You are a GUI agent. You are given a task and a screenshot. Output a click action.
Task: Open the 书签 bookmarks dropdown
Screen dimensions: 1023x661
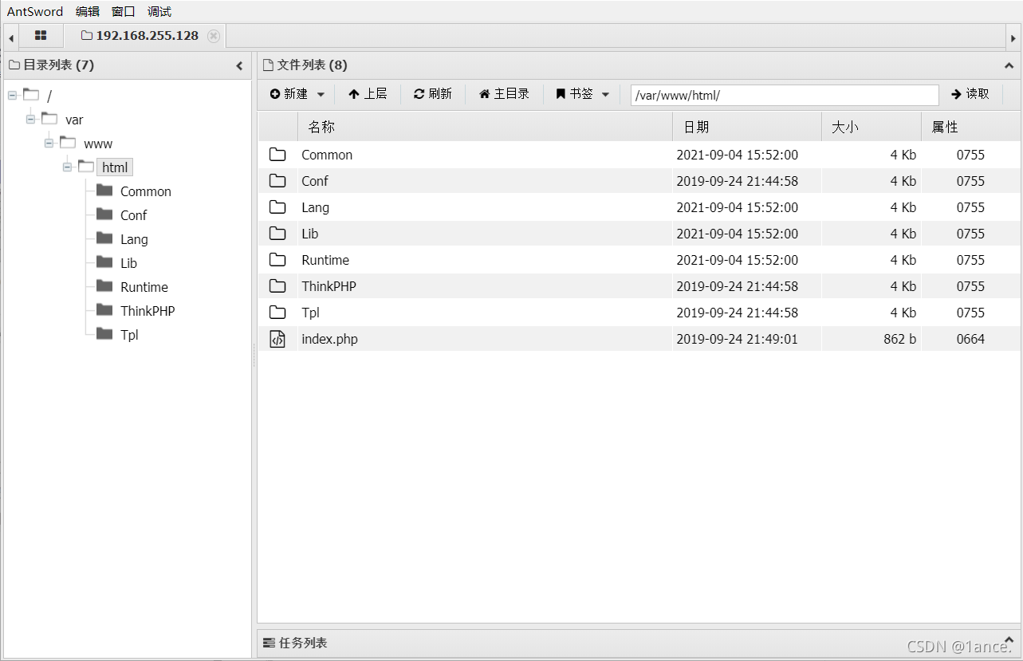click(583, 94)
